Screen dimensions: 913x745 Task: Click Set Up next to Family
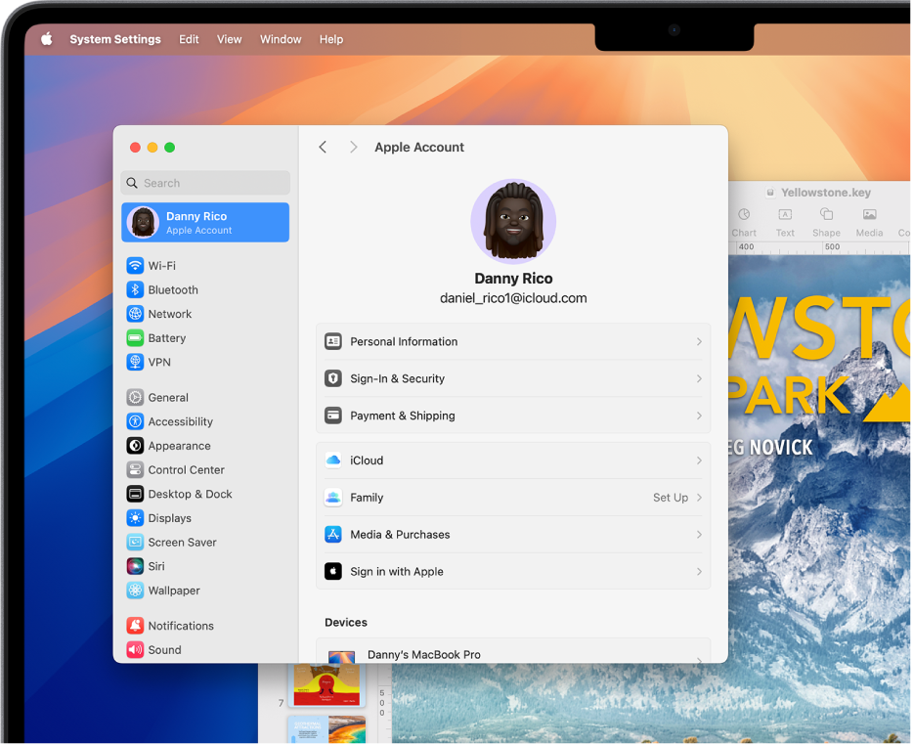coord(669,498)
